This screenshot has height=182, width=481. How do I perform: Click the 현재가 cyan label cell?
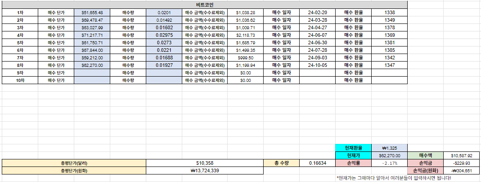pos(353,155)
